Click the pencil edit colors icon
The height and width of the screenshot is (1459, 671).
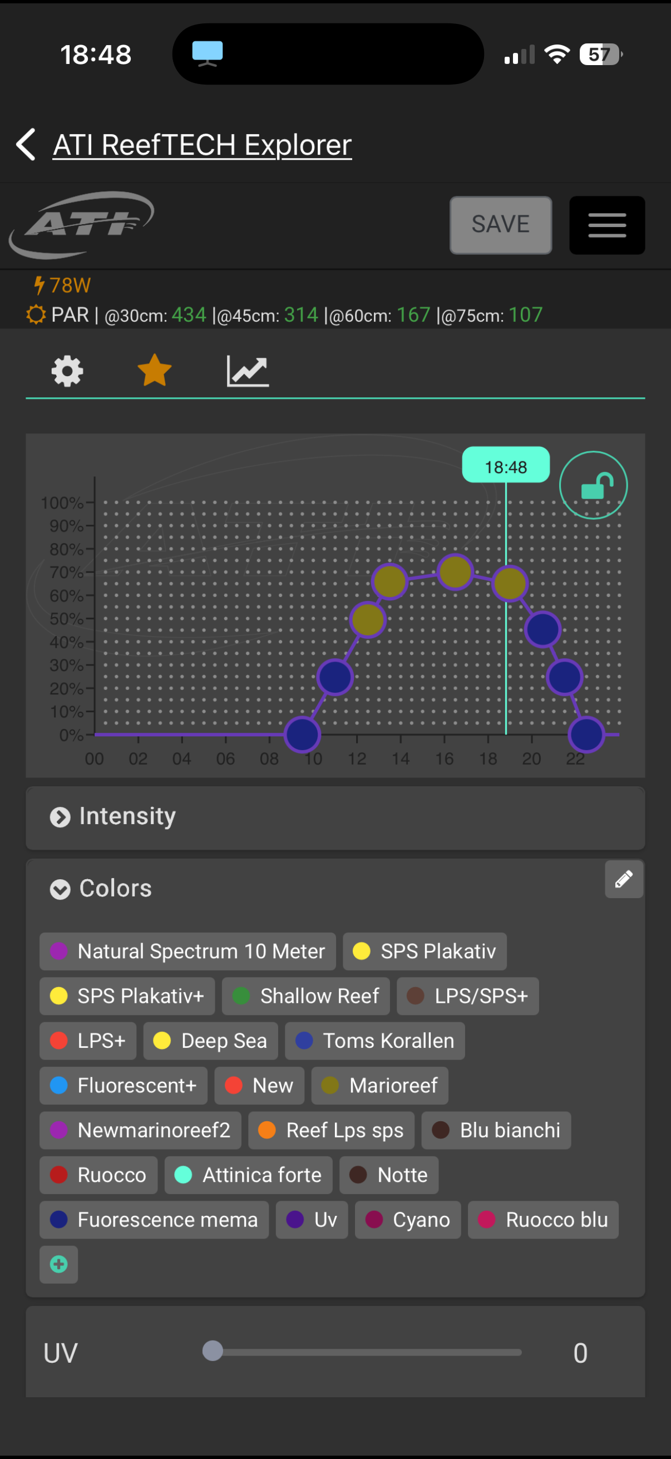tap(624, 879)
